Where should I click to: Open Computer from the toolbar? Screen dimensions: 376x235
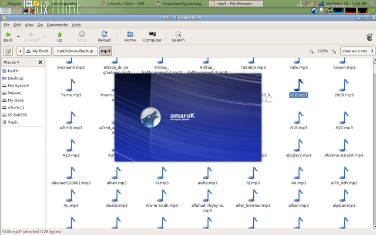tap(152, 36)
